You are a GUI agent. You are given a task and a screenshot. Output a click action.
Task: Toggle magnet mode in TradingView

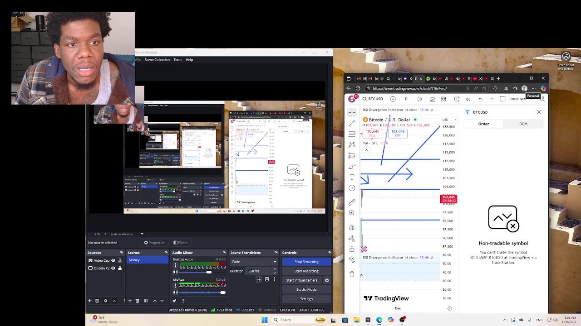point(352,227)
